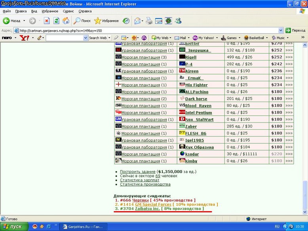Click the Windows пуск Start button
The image size is (308, 231).
[x=13, y=227]
